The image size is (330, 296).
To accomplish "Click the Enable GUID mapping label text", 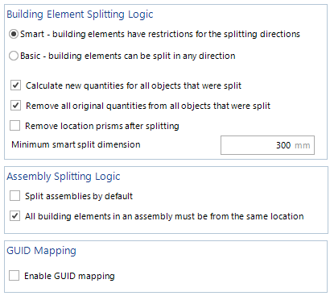I will [69, 276].
